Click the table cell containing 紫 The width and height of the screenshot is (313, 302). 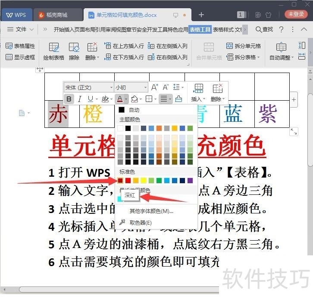[x=272, y=114]
